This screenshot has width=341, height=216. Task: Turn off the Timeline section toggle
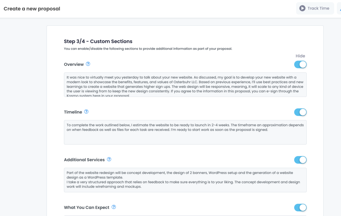tap(300, 112)
